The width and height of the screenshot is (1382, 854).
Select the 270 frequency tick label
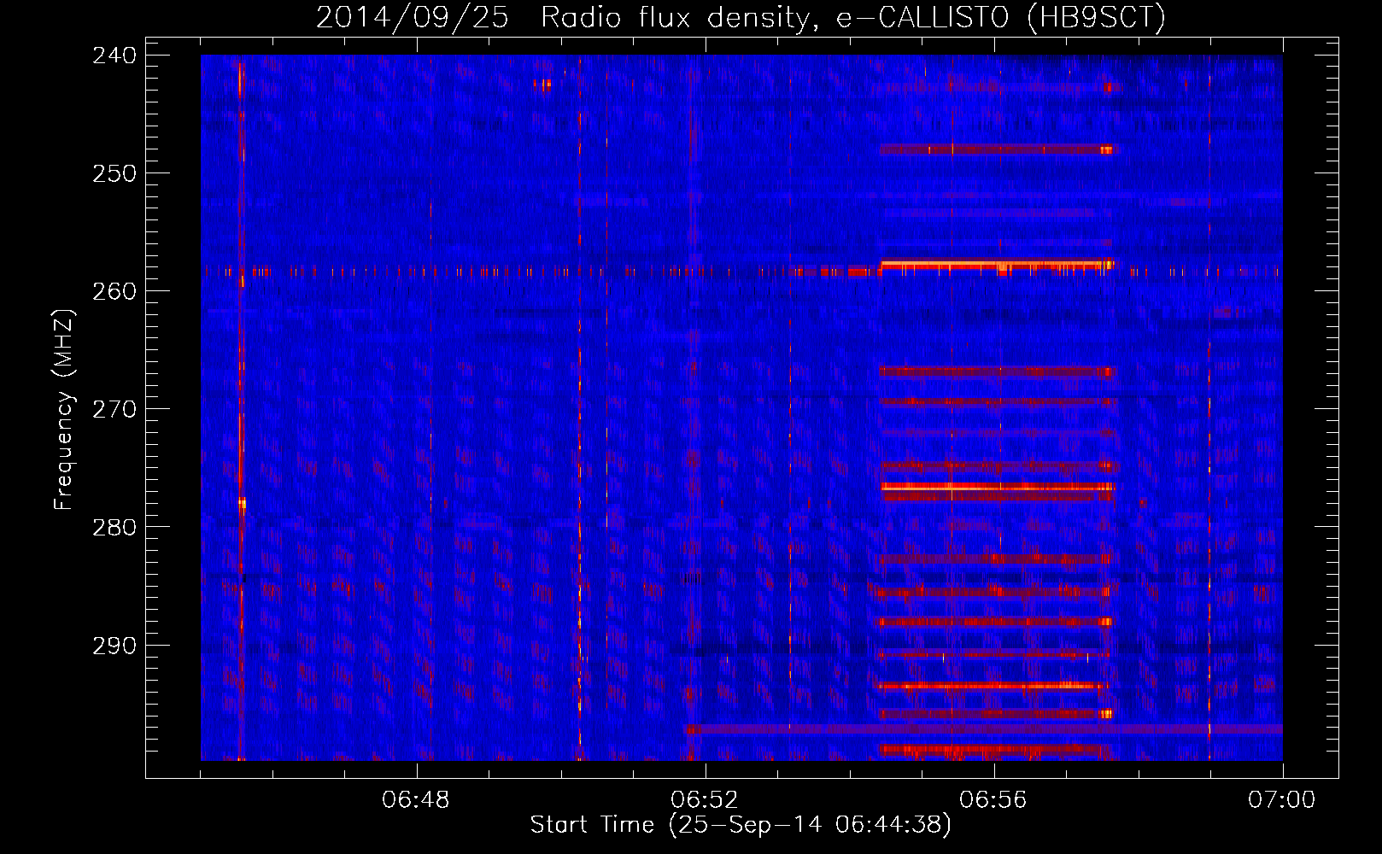pos(113,408)
